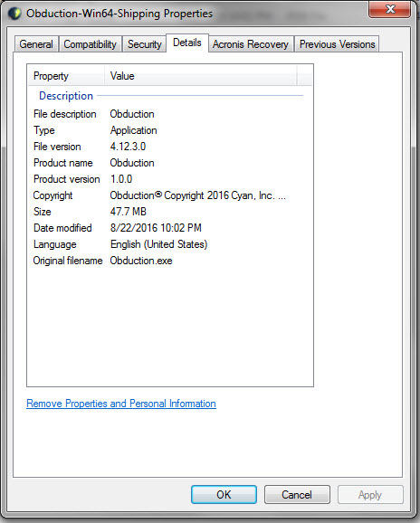Click the Date modified property label

tap(62, 228)
